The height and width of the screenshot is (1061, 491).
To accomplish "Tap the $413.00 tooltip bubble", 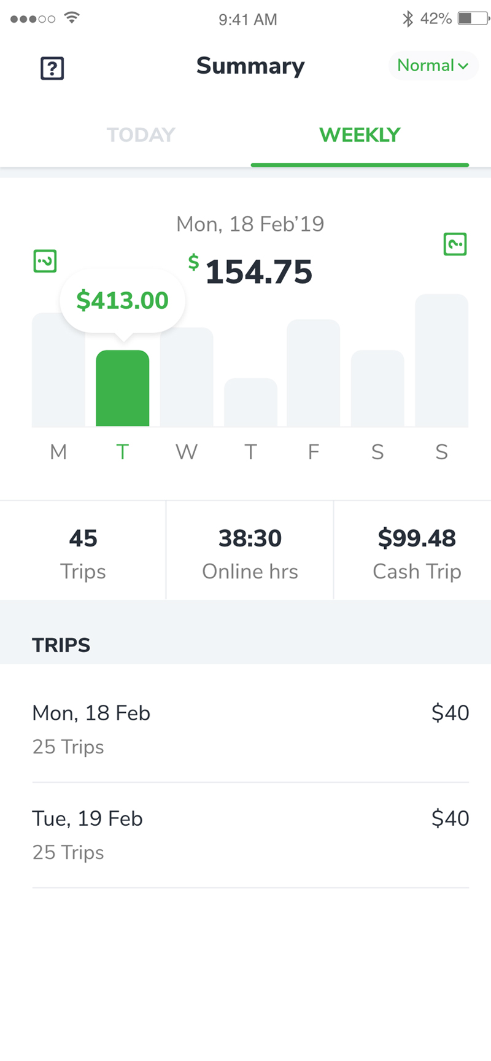I will (x=123, y=301).
